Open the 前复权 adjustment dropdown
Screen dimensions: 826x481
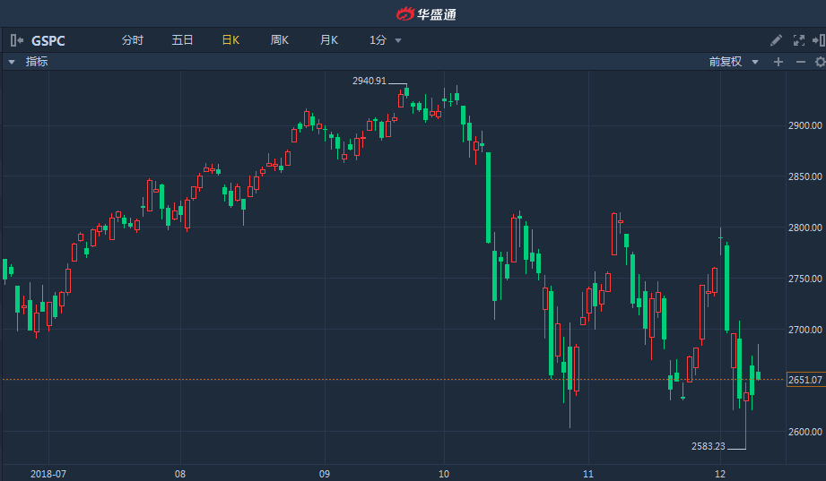point(733,62)
